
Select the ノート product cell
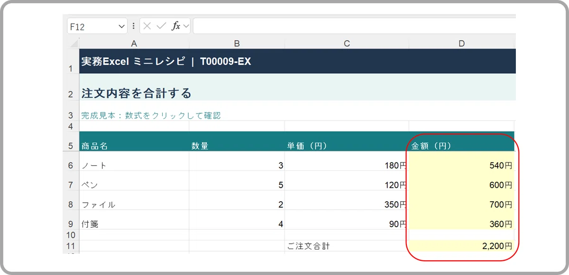point(134,161)
